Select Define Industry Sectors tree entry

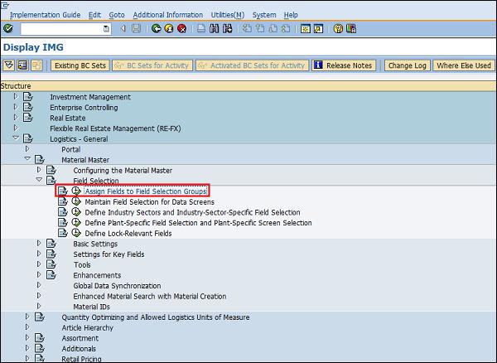tap(192, 213)
